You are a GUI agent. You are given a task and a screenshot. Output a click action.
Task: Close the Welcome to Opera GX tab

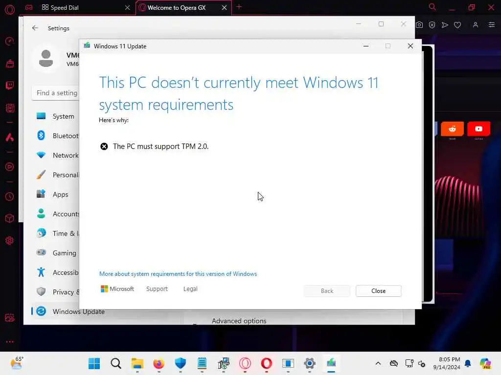tap(224, 8)
